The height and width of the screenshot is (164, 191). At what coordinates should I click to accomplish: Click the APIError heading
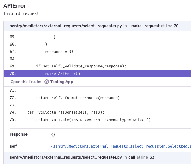15,6
